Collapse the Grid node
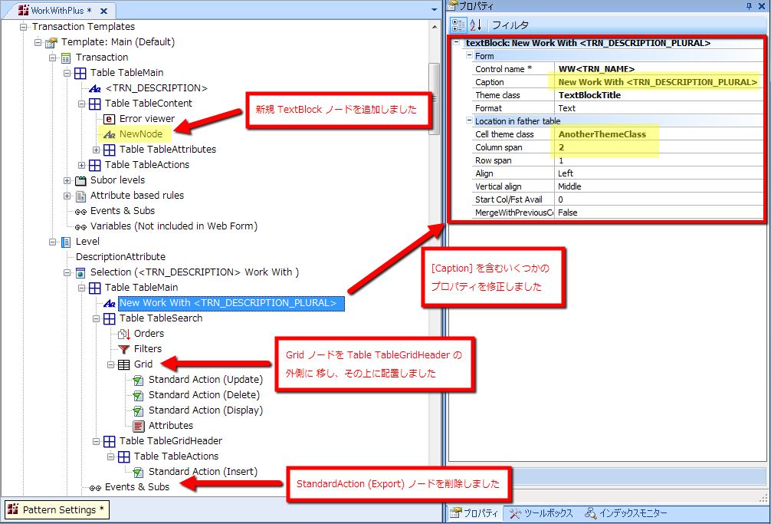 [x=111, y=364]
